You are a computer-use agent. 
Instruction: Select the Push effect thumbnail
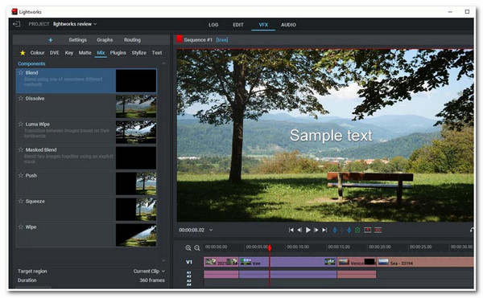[136, 183]
